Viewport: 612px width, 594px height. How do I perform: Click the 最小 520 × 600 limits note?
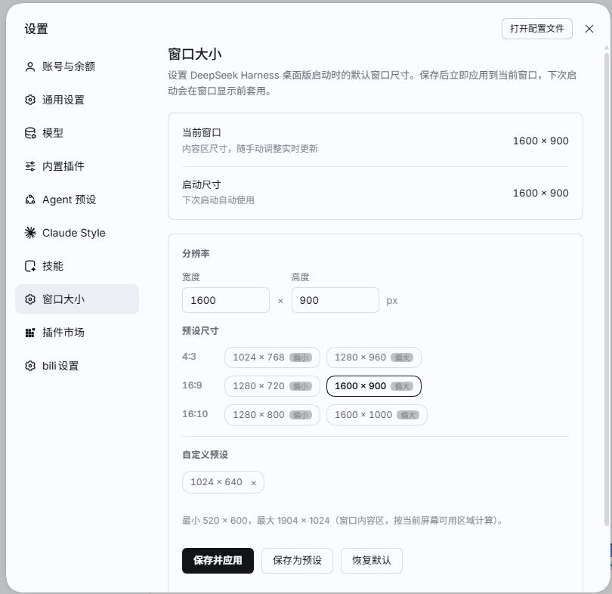click(344, 521)
